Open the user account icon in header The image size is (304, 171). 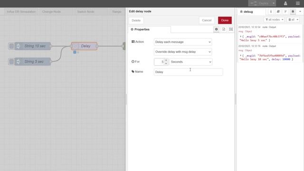285,3
